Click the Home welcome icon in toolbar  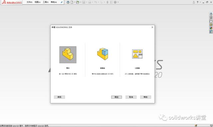click(68, 2)
